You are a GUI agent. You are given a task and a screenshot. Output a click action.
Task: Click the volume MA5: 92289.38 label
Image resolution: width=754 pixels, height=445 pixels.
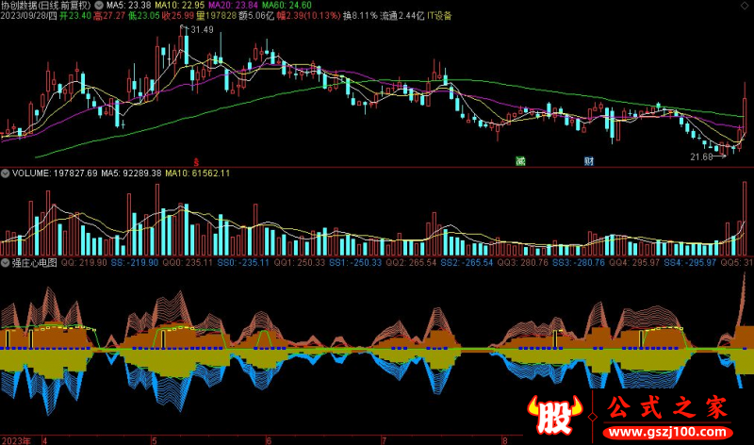[x=131, y=173]
